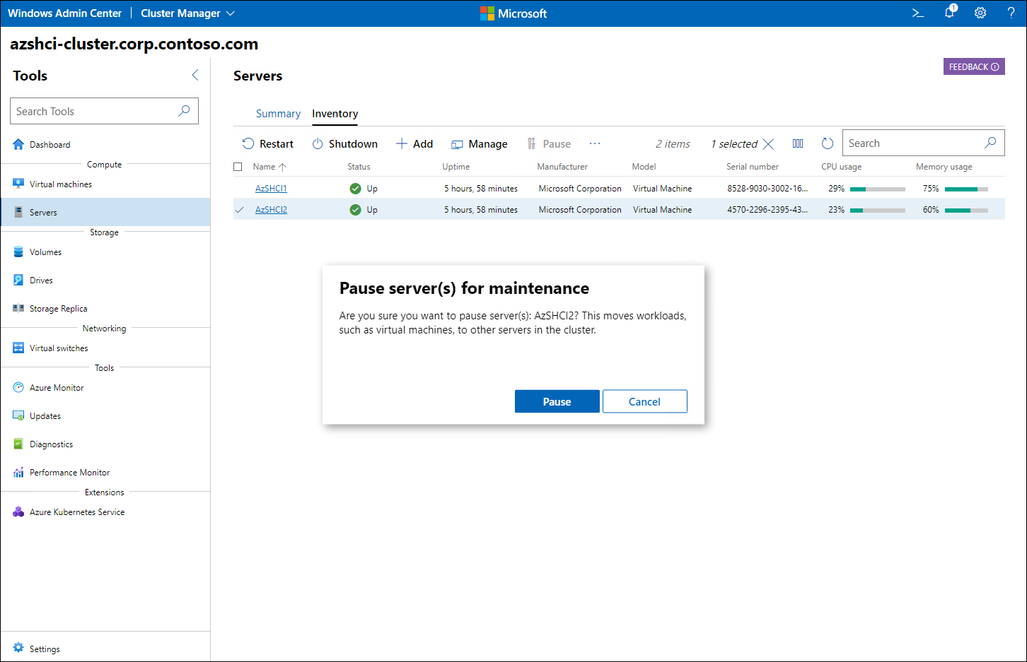Click the FEEDBACK button
This screenshot has height=662, width=1027.
tap(974, 66)
